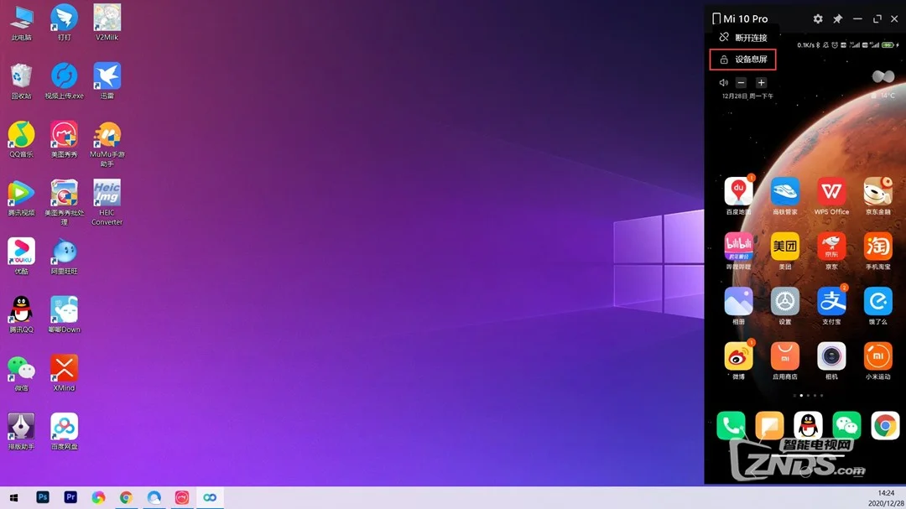Open the 微博 Weibo app
The width and height of the screenshot is (906, 509).
738,356
